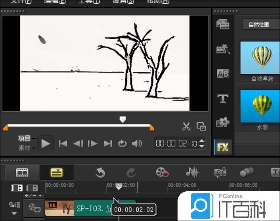Open the Instant Project icon

pyautogui.click(x=223, y=49)
